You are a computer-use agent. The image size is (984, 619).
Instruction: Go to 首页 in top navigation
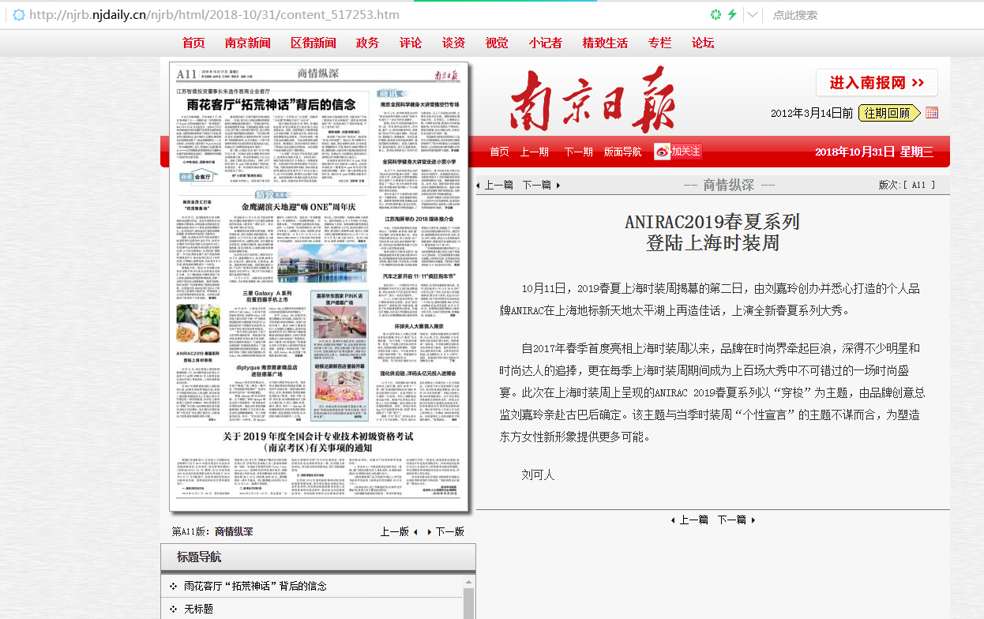193,43
